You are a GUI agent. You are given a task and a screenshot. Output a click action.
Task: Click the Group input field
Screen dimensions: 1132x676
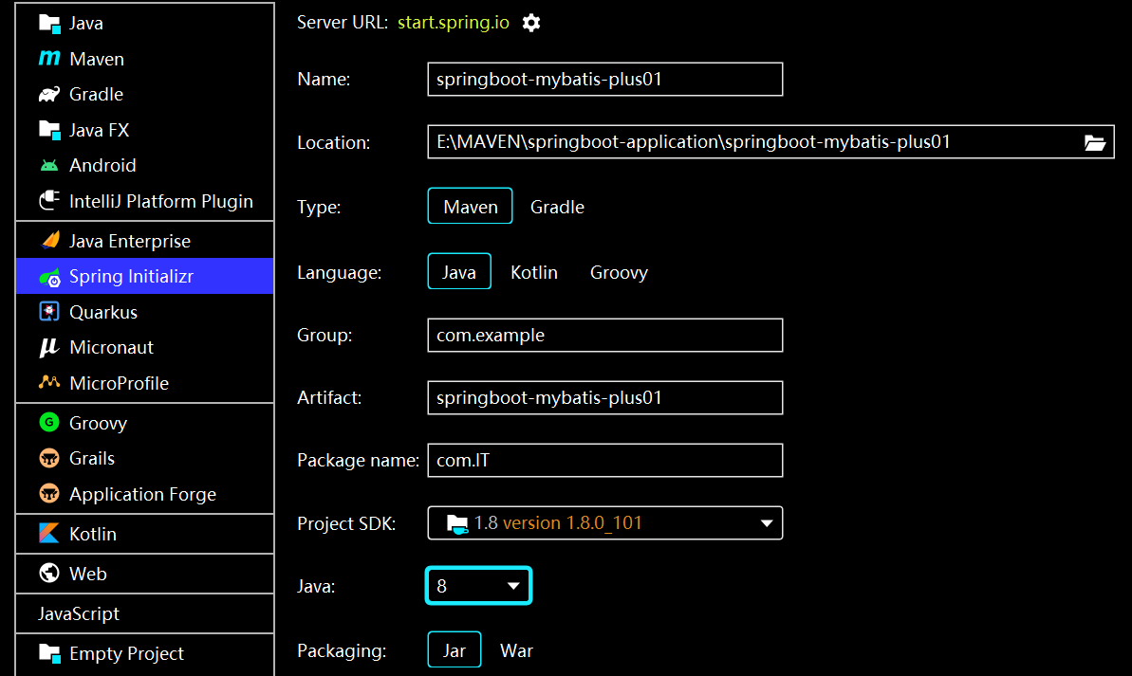pos(605,335)
